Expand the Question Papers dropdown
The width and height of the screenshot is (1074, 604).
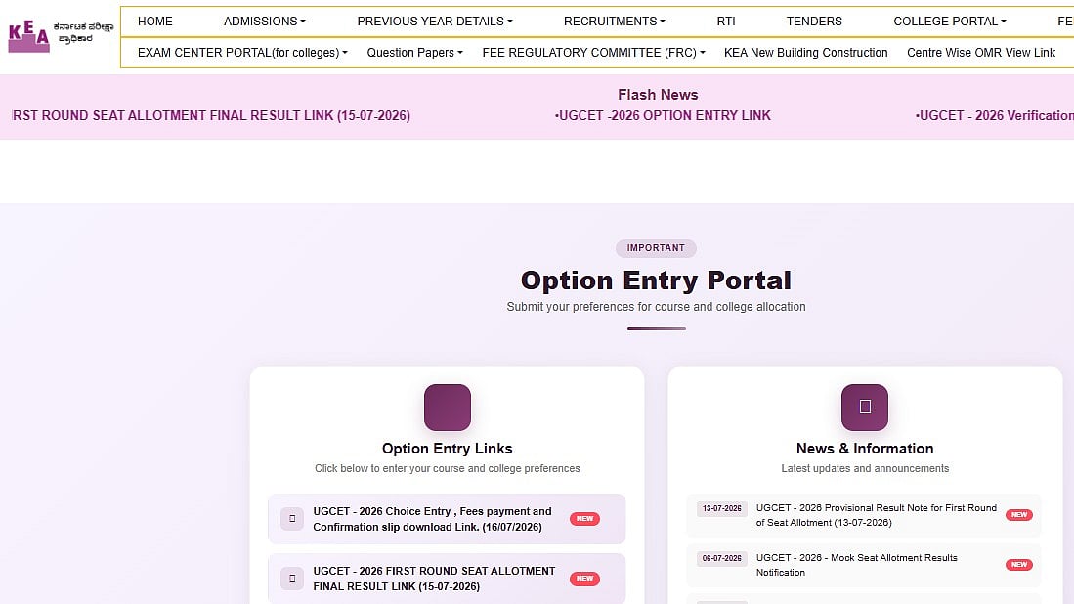(x=414, y=53)
